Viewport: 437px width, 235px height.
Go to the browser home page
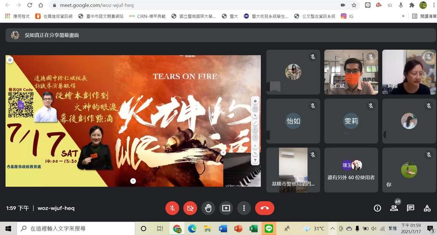pyautogui.click(x=41, y=5)
